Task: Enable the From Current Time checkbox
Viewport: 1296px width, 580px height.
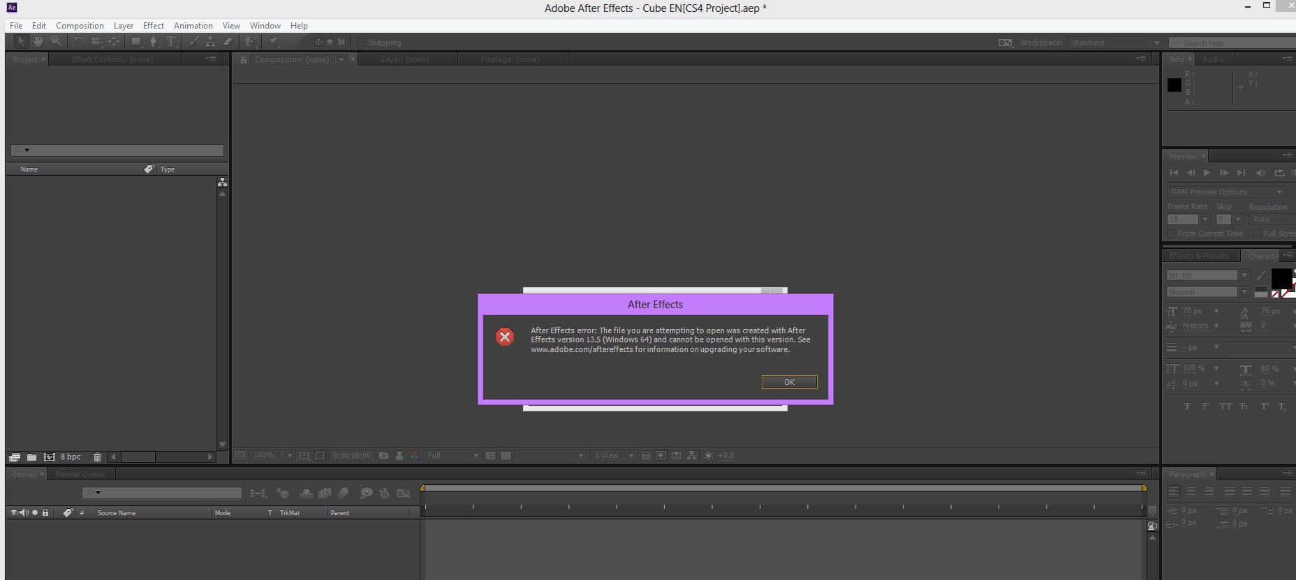Action: pos(1172,234)
